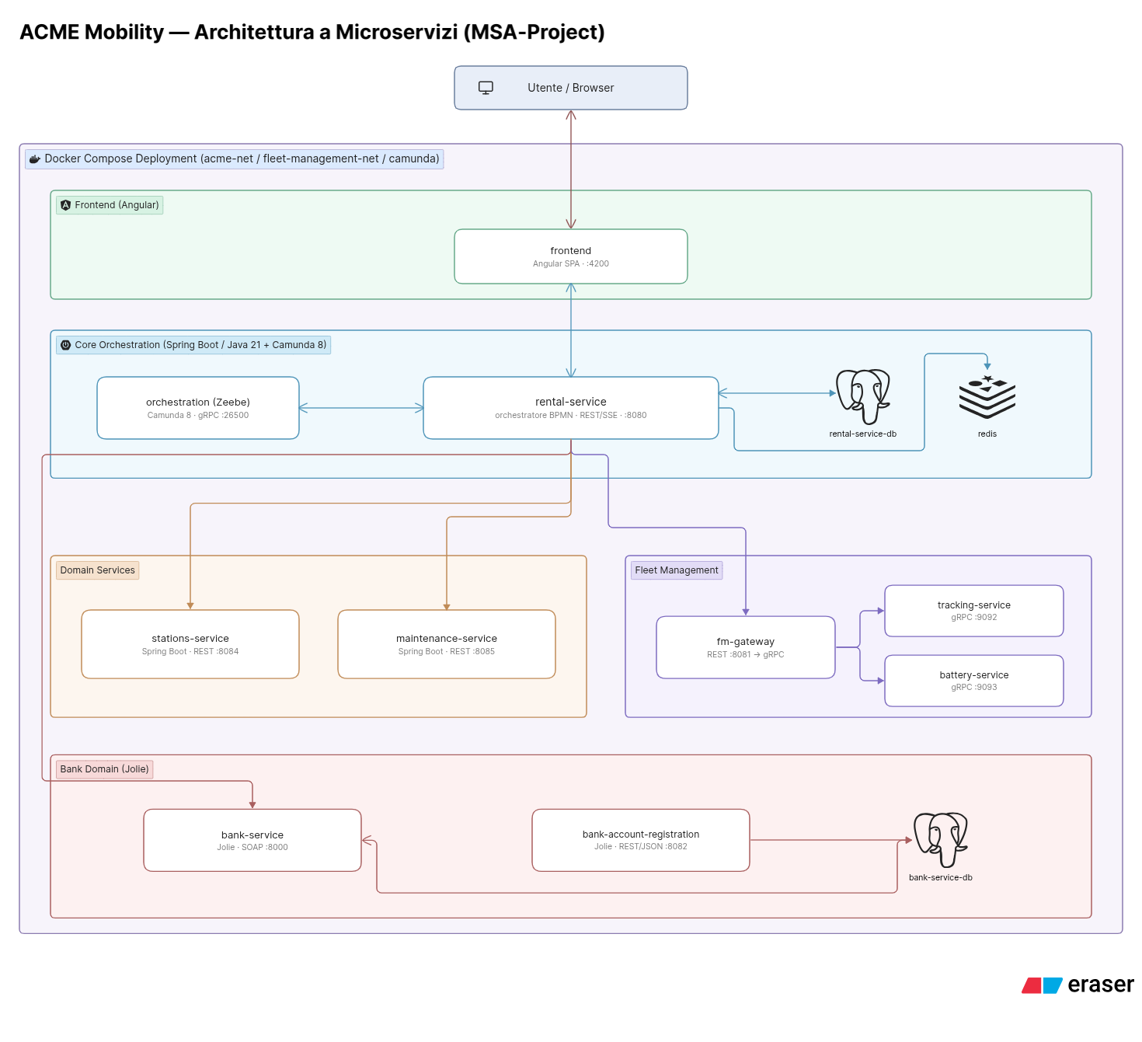Select the rental-service-db PostgreSQL elephant icon
Viewport: 1142px width, 1042px height.
[862, 396]
